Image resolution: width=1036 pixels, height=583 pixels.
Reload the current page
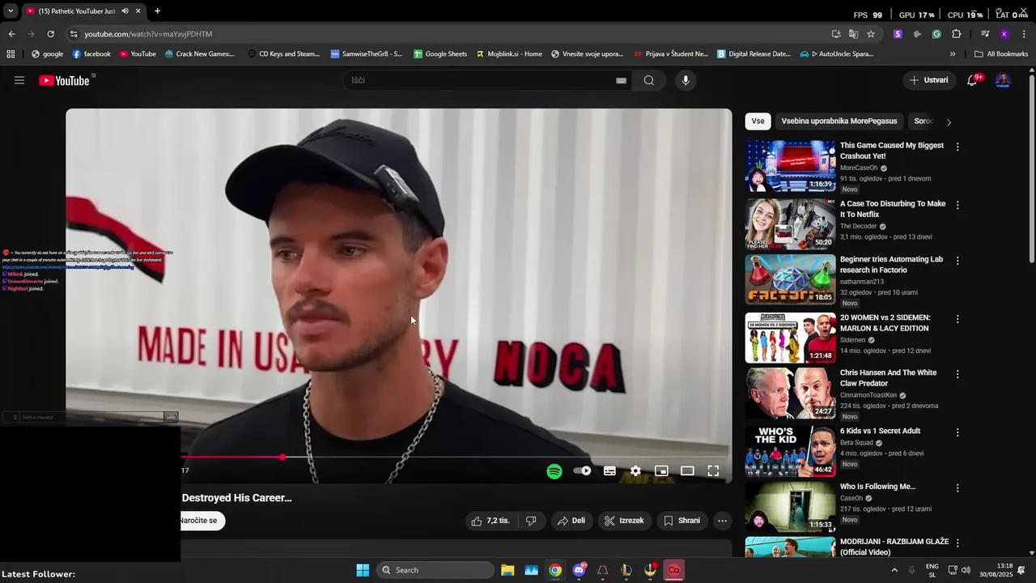50,34
